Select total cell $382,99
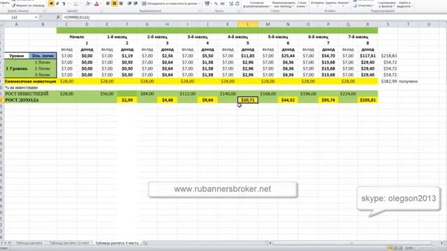The image size is (447, 251). coord(388,82)
